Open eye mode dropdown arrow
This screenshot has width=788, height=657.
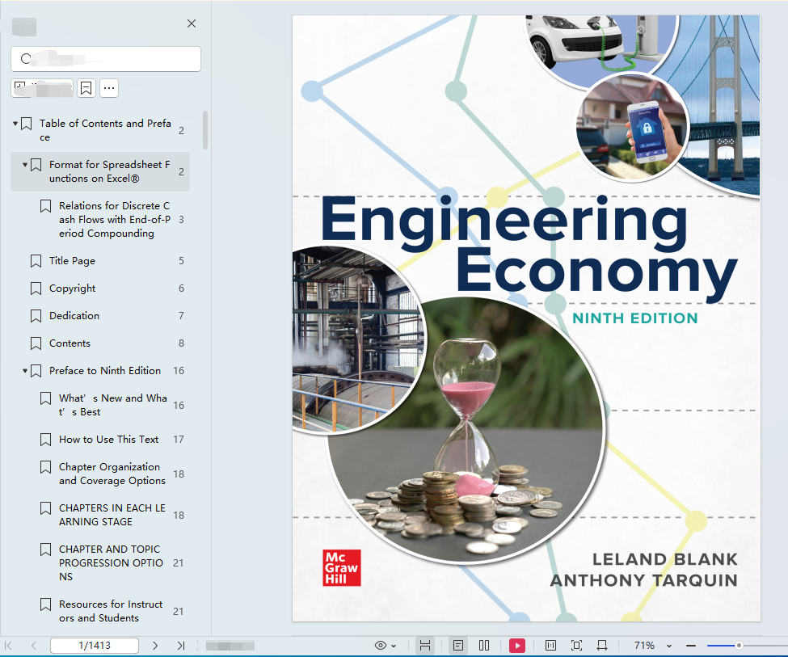click(x=394, y=646)
